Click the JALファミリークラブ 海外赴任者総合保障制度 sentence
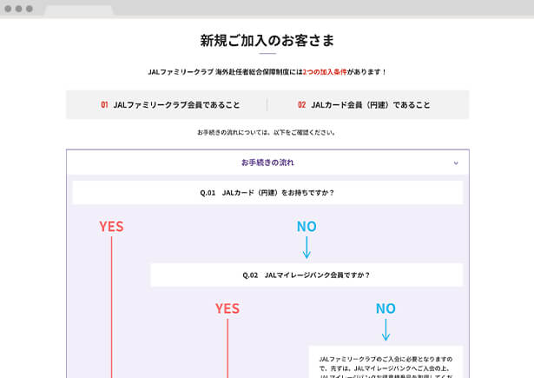The image size is (534, 378). pyautogui.click(x=267, y=72)
